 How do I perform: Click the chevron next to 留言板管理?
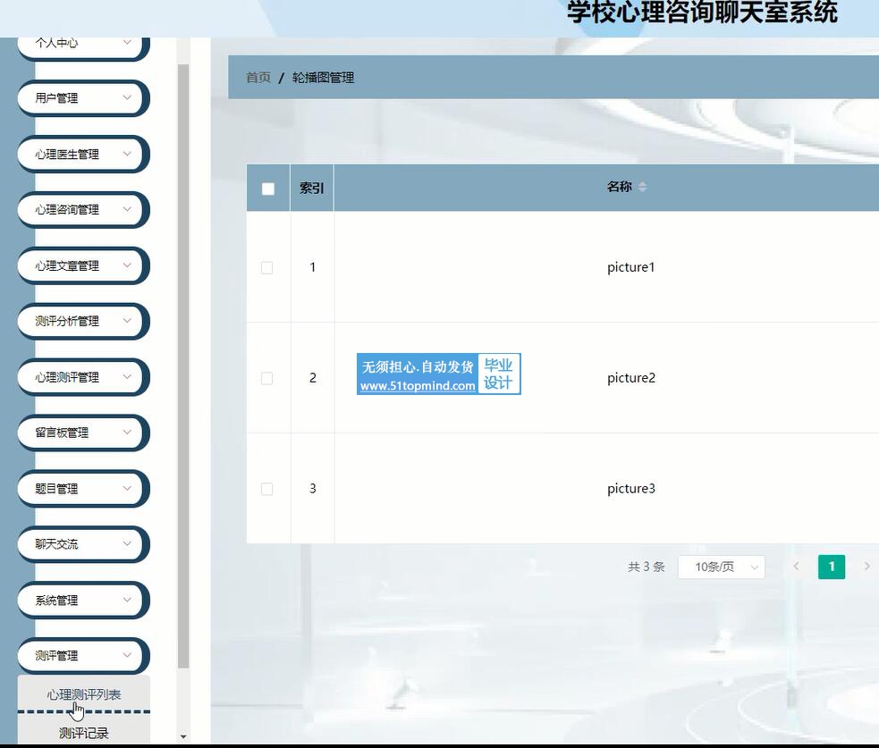127,432
